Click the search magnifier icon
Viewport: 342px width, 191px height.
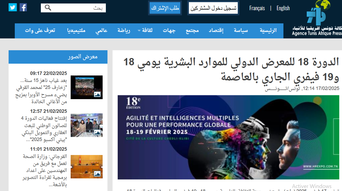pyautogui.click(x=48, y=8)
